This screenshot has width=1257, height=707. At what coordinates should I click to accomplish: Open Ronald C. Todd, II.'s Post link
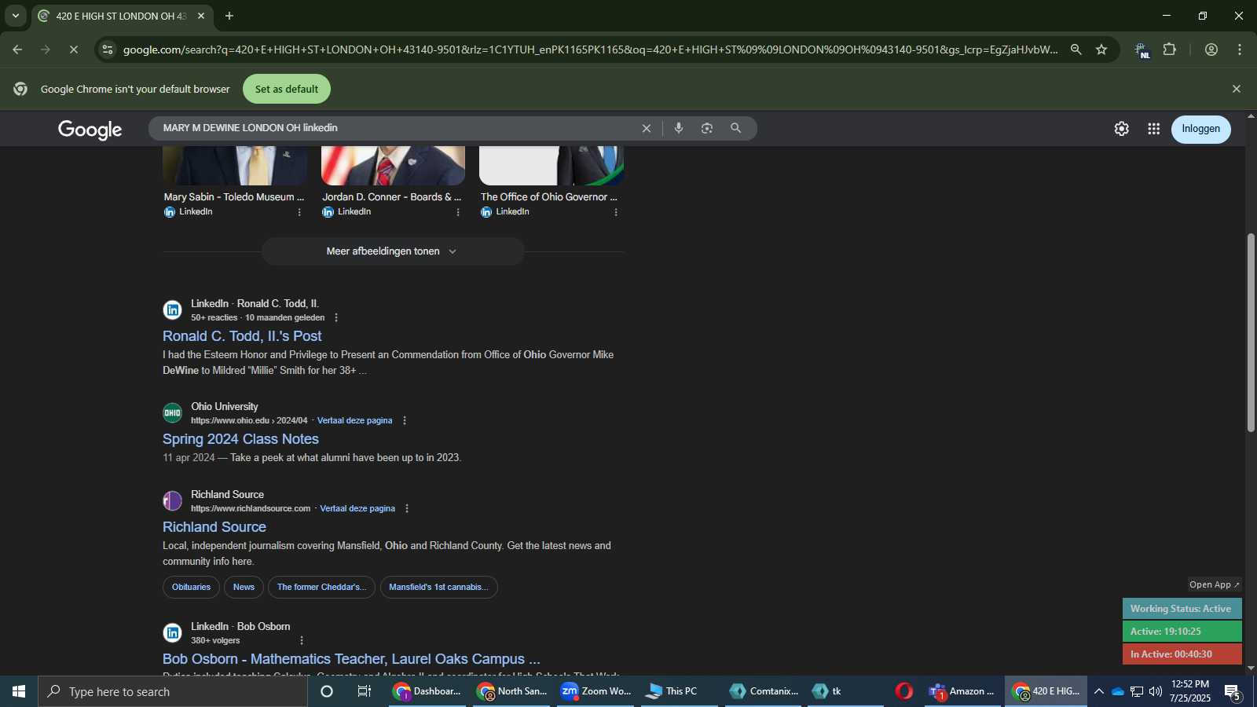pos(242,336)
